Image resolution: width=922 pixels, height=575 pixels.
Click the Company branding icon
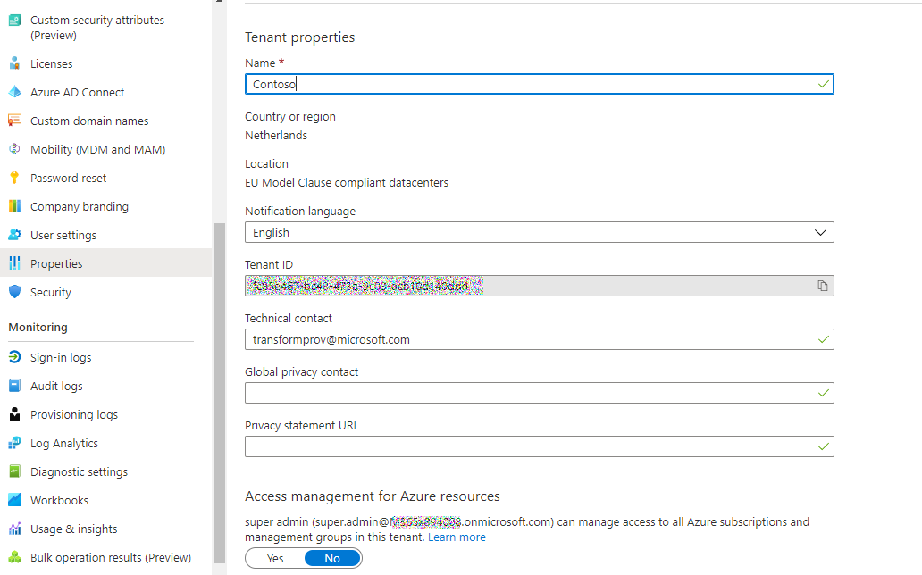pyautogui.click(x=14, y=206)
